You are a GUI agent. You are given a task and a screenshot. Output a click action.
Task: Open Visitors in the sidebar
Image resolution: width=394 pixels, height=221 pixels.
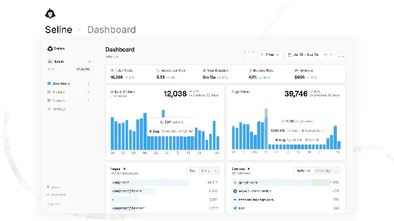(58, 92)
